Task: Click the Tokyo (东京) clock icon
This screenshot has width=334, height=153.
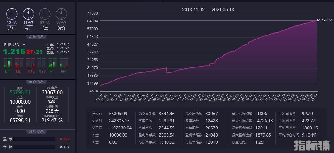Action: [28, 14]
